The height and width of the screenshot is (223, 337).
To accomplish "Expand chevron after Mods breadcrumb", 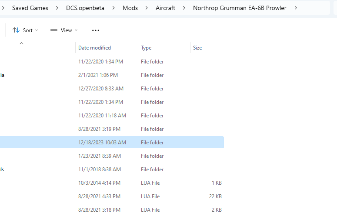I will 147,8.
